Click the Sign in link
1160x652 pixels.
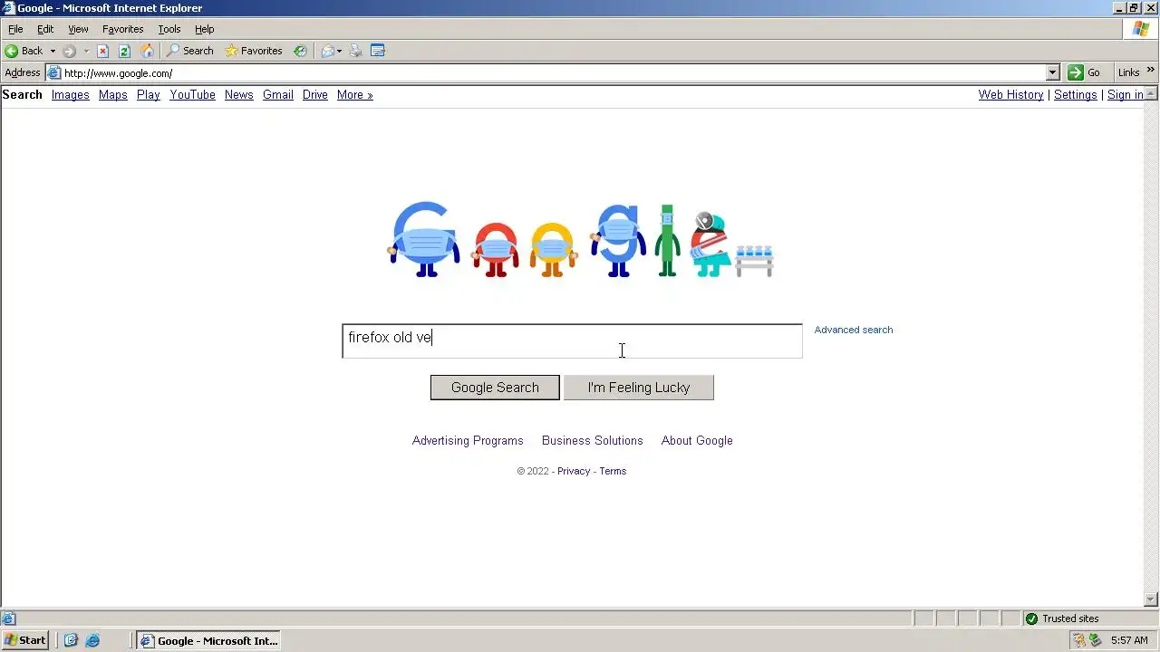[1126, 95]
